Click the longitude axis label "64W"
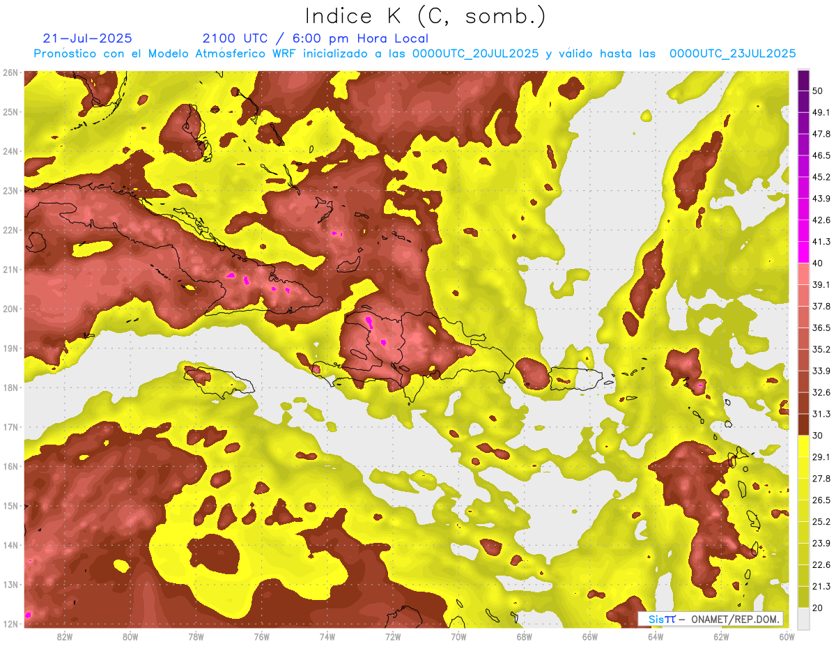This screenshot has height=646, width=836. tap(655, 636)
